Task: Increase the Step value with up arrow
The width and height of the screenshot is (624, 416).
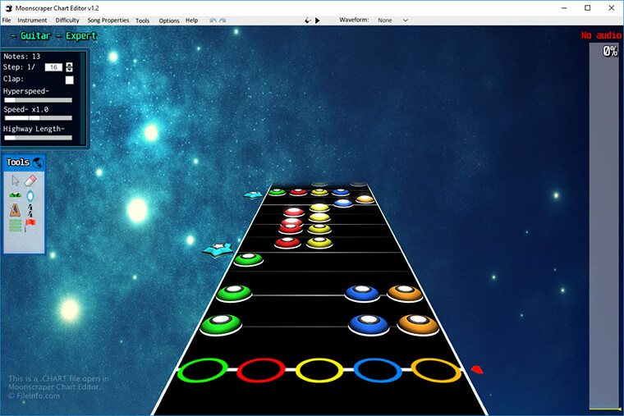Action: (x=69, y=65)
